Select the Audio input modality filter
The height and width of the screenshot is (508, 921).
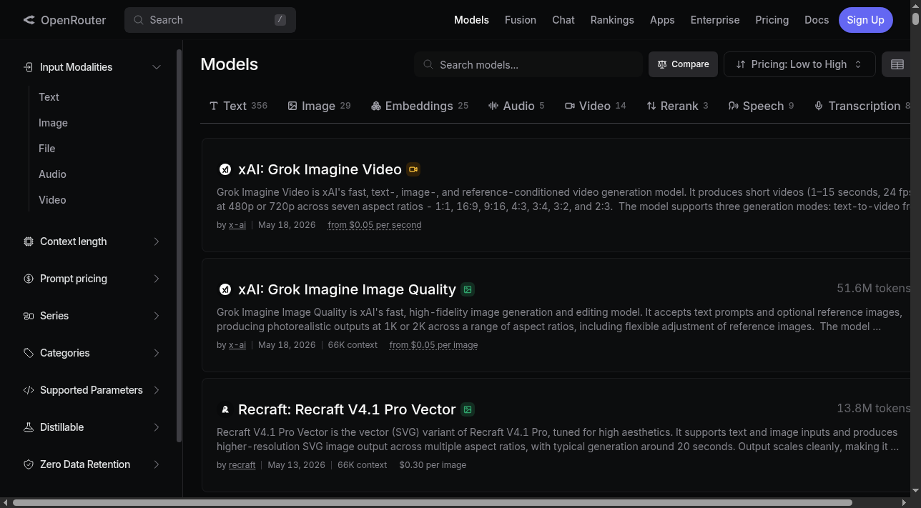52,174
